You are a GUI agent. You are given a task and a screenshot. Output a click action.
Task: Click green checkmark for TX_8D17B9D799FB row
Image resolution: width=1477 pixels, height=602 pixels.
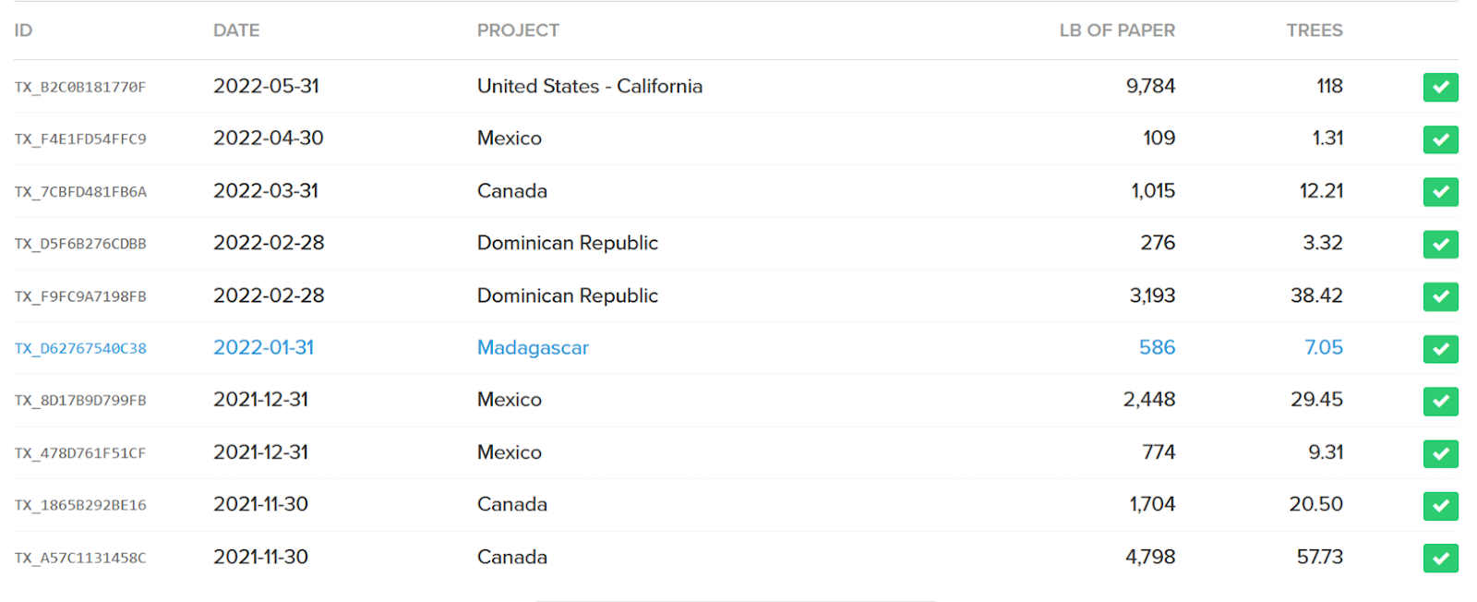click(1440, 401)
